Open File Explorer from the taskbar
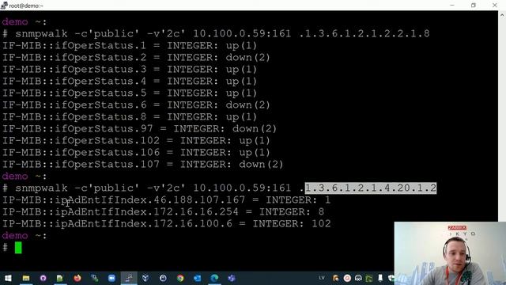Screen dimensions: 506x285 (26, 278)
